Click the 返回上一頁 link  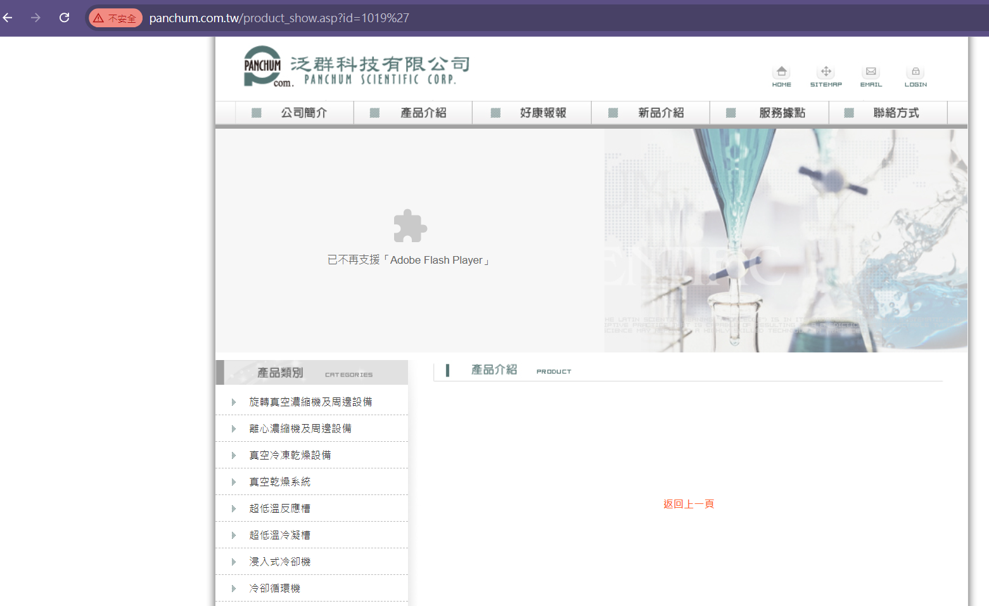pyautogui.click(x=689, y=504)
